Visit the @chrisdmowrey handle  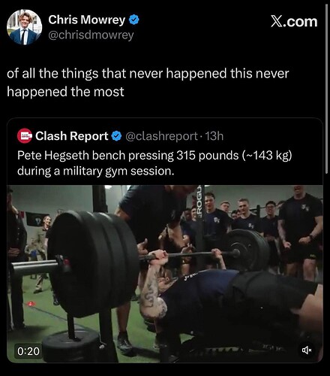pos(91,35)
